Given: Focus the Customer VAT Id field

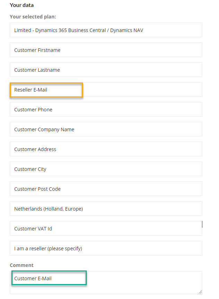Looking at the screenshot, I should pos(106,228).
